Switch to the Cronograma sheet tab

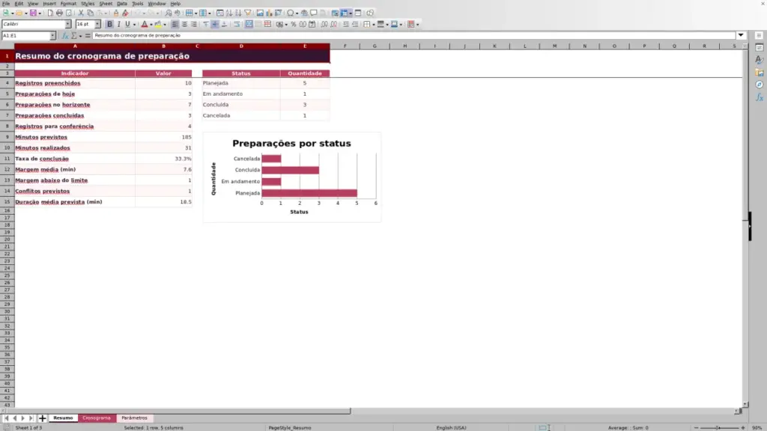click(x=97, y=418)
